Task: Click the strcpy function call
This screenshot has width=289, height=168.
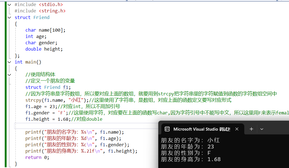Action: tap(57, 100)
